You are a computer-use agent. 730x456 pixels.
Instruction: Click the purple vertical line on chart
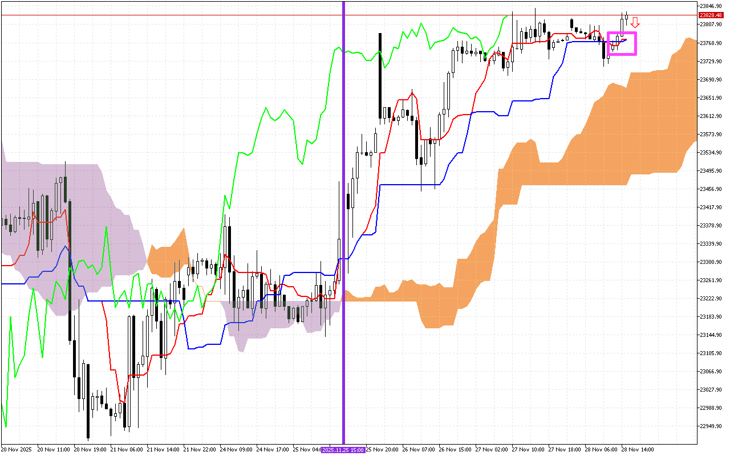pos(343,228)
